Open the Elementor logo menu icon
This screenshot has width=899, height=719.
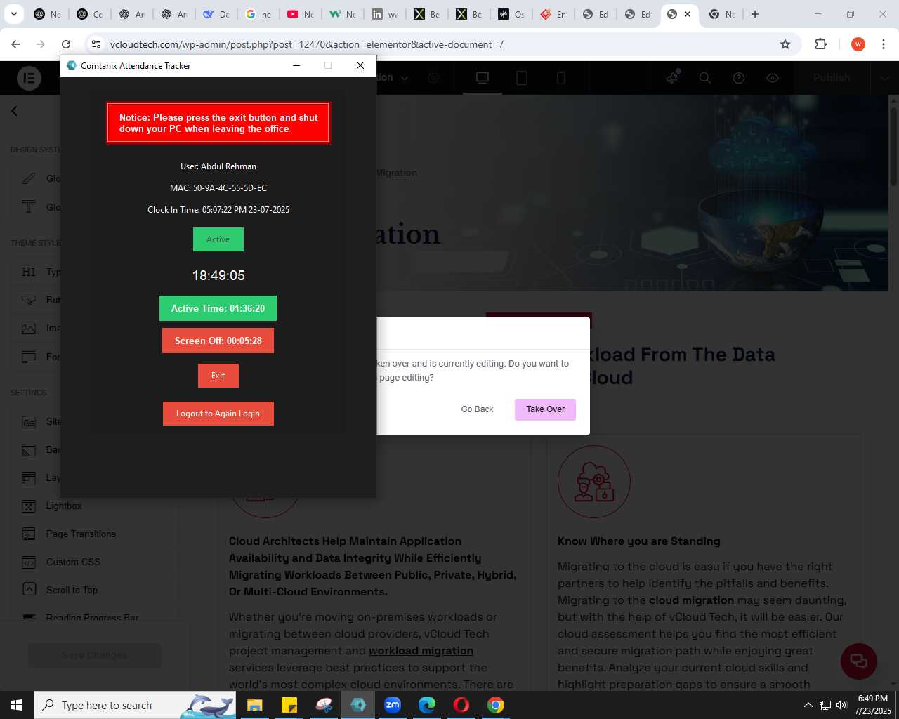(29, 78)
